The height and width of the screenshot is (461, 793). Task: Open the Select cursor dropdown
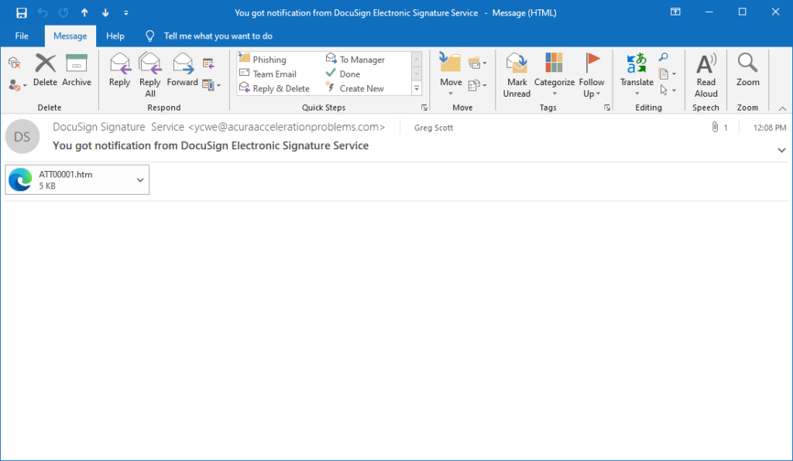(x=667, y=90)
